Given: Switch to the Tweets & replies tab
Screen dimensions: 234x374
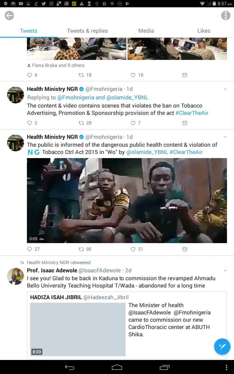Looking at the screenshot, I should click(87, 31).
